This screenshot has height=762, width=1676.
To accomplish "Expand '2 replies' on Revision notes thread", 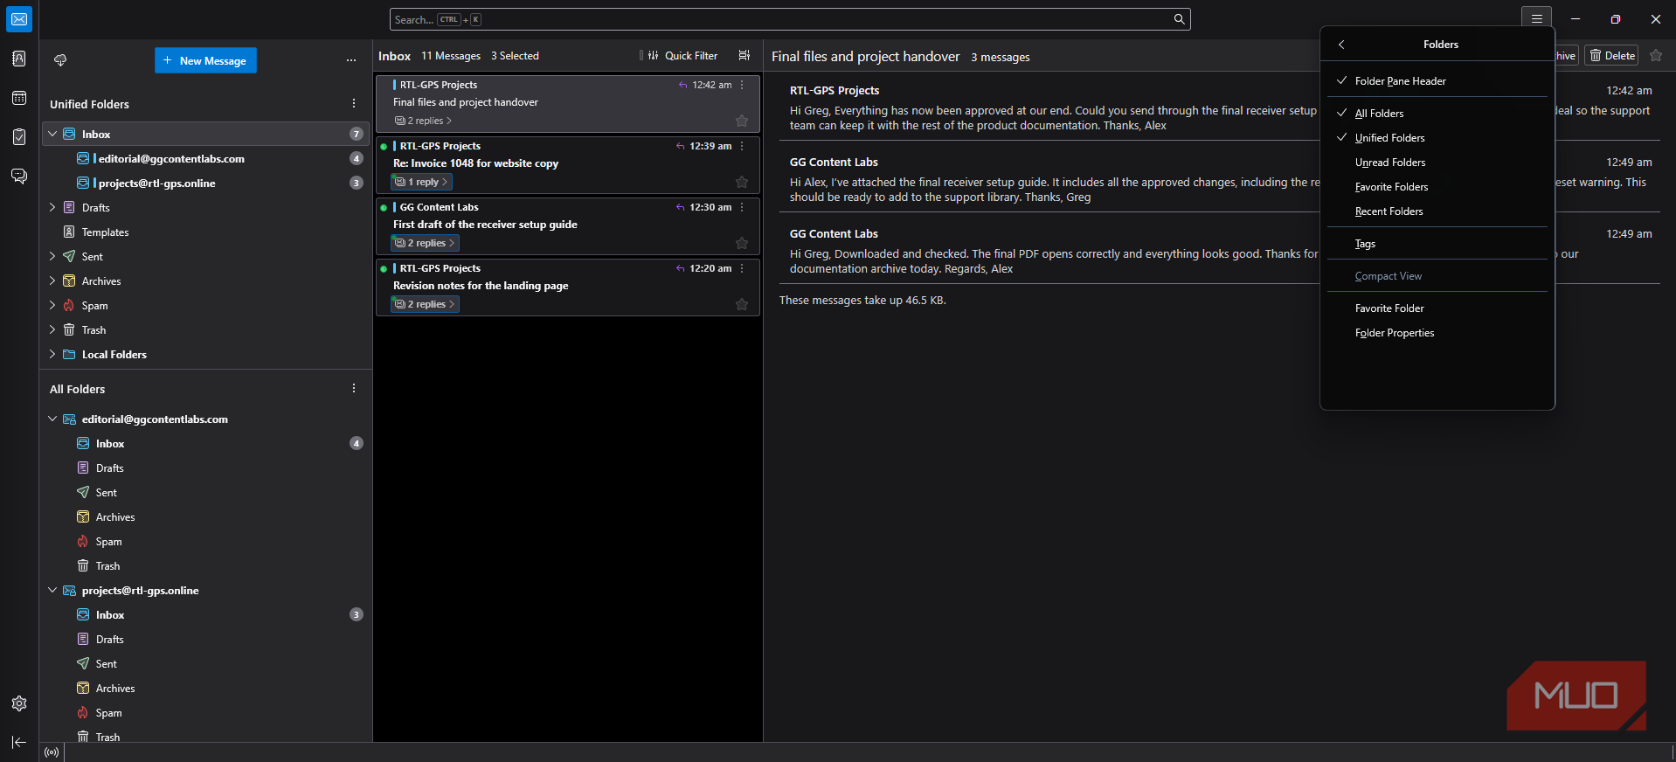I will pos(425,304).
